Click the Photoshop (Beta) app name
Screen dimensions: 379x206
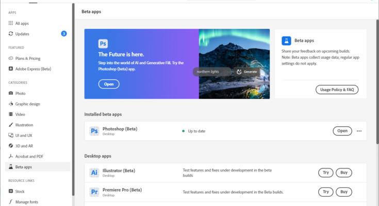pyautogui.click(x=120, y=129)
